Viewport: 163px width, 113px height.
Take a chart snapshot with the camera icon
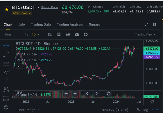pos(77,34)
